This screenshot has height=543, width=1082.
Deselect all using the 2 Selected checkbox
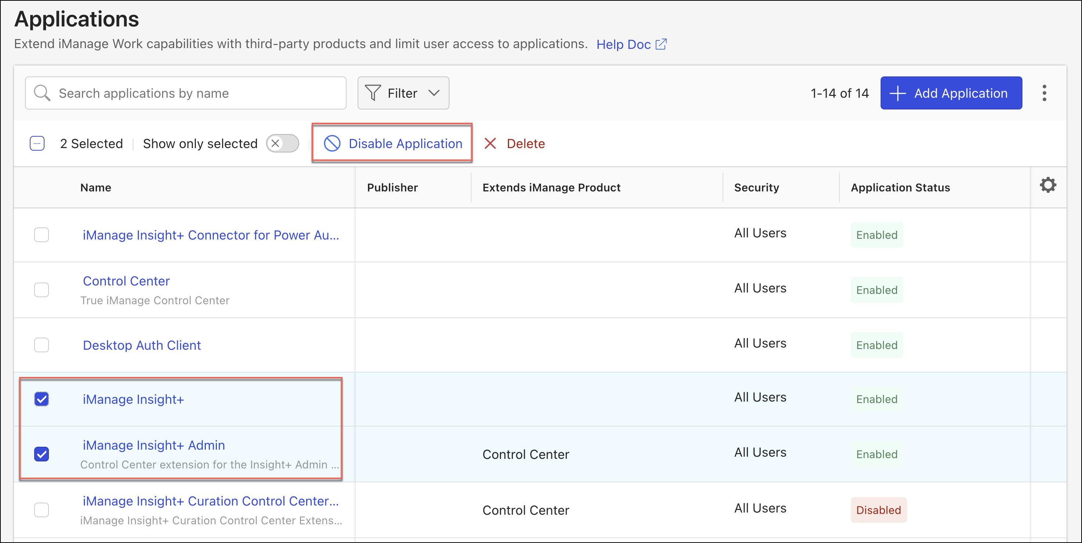[x=37, y=144]
